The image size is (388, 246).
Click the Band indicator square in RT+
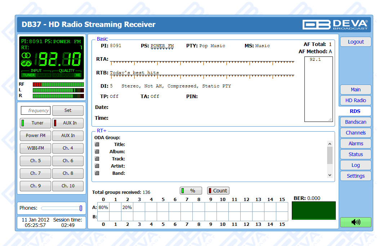(97, 173)
